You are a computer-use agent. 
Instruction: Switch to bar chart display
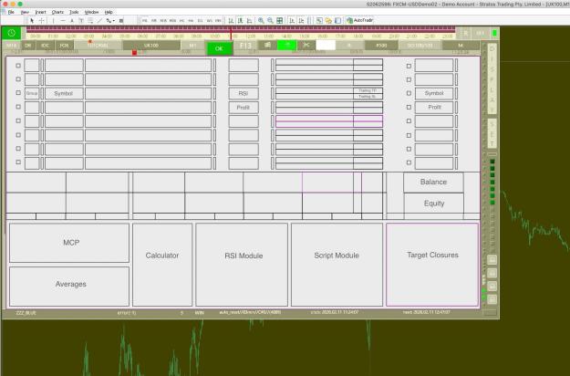tap(231, 21)
